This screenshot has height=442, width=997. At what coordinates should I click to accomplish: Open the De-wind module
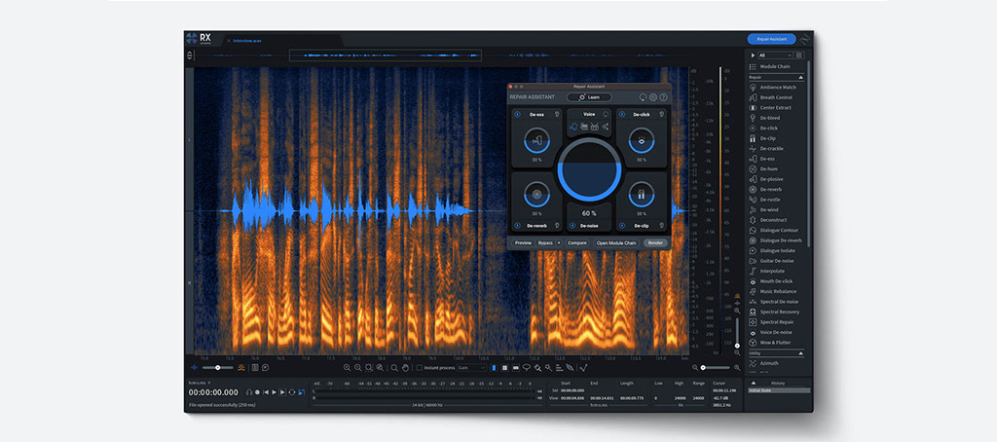tap(764, 209)
